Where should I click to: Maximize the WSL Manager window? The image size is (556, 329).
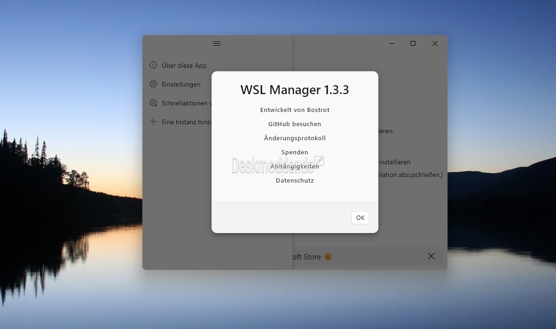click(413, 44)
